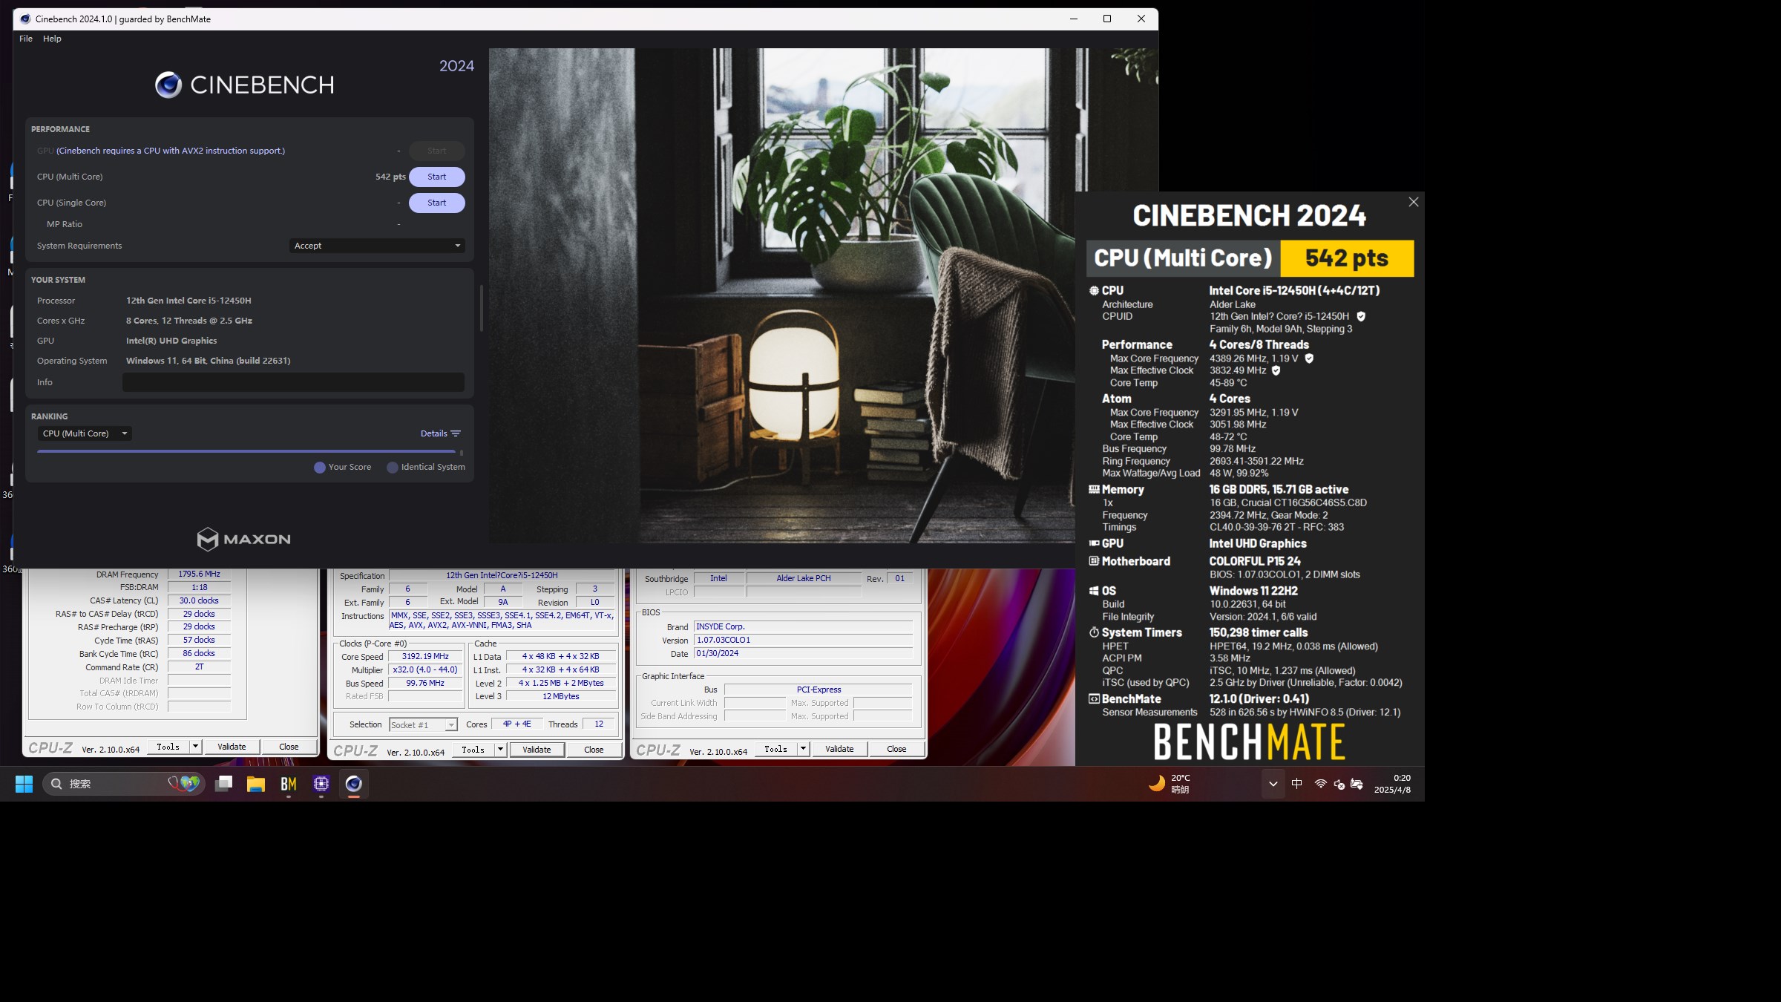
Task: Click the Alder Lake PCH southbridge field
Action: (x=804, y=579)
